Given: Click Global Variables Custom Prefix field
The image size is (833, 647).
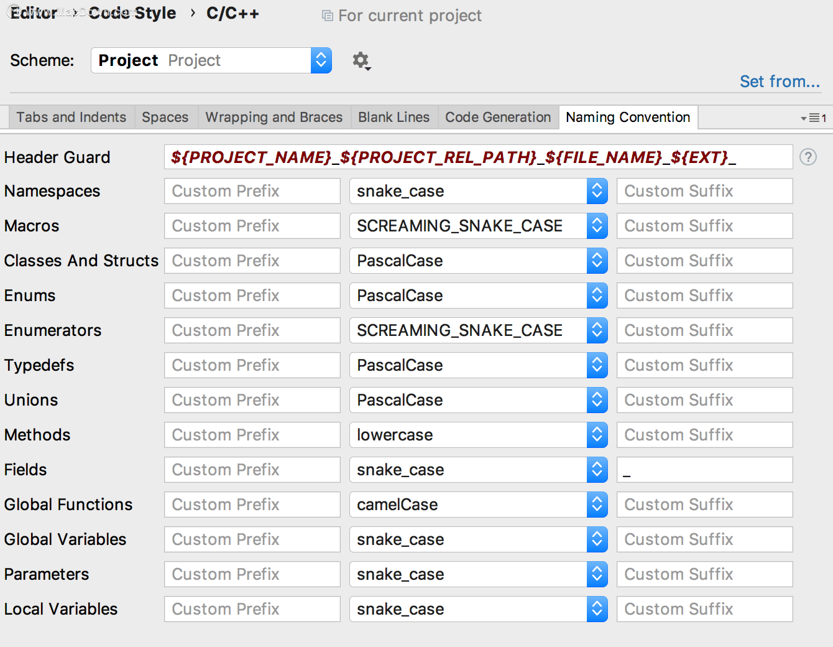Looking at the screenshot, I should [252, 539].
